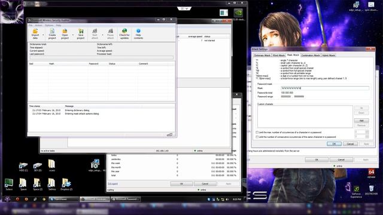Click inside the Custom charsets list box
The width and height of the screenshot is (383, 215).
point(305,116)
